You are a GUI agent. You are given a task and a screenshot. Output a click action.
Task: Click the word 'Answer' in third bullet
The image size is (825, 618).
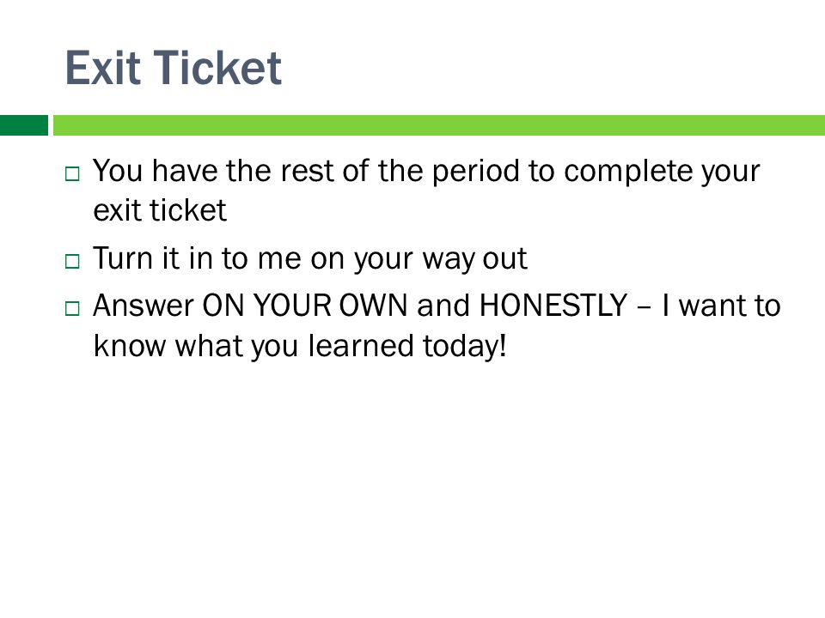coord(144,306)
